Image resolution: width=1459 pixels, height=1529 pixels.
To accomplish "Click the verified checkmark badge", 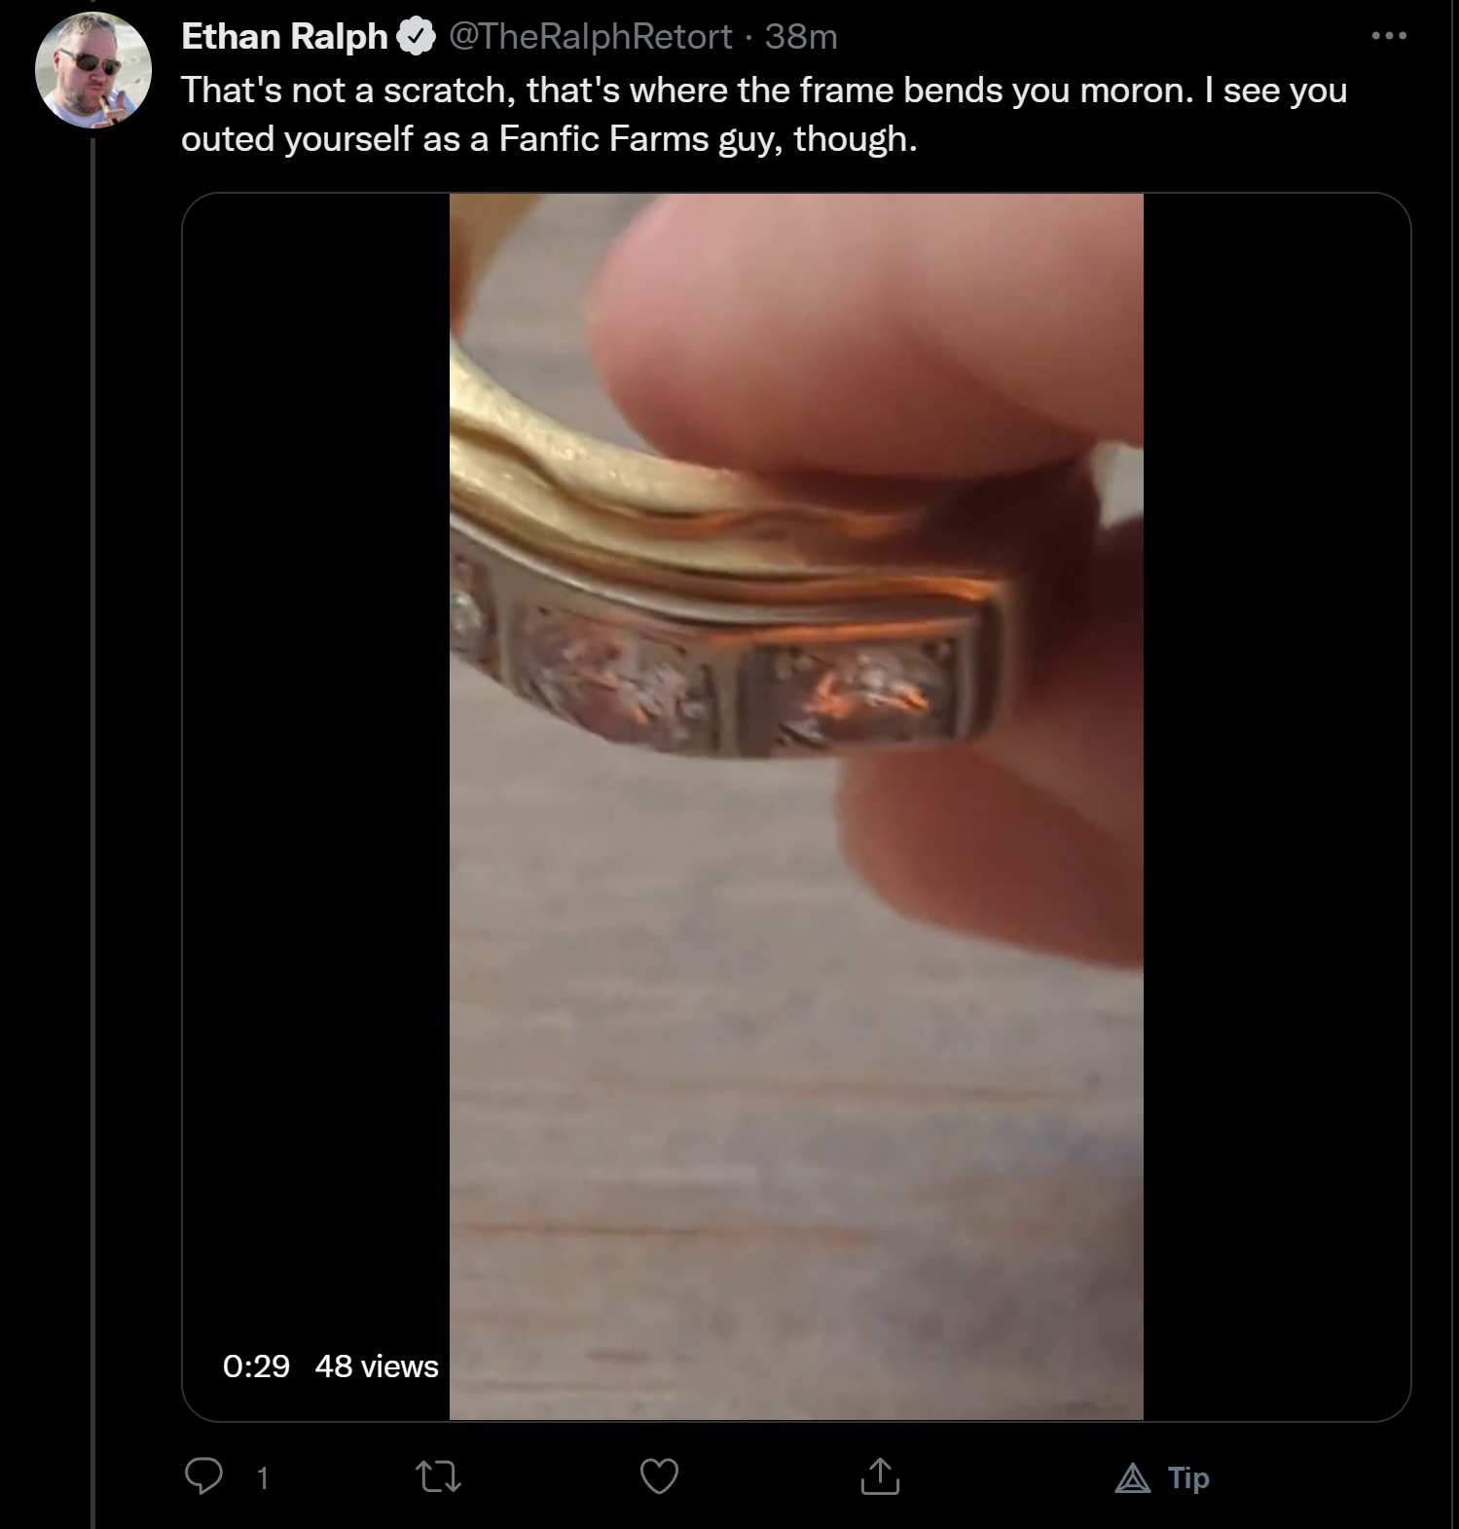I will pyautogui.click(x=416, y=37).
